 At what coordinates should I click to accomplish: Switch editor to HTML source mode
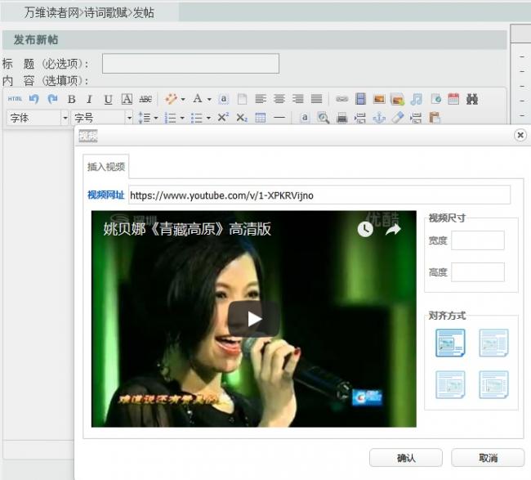pos(15,99)
